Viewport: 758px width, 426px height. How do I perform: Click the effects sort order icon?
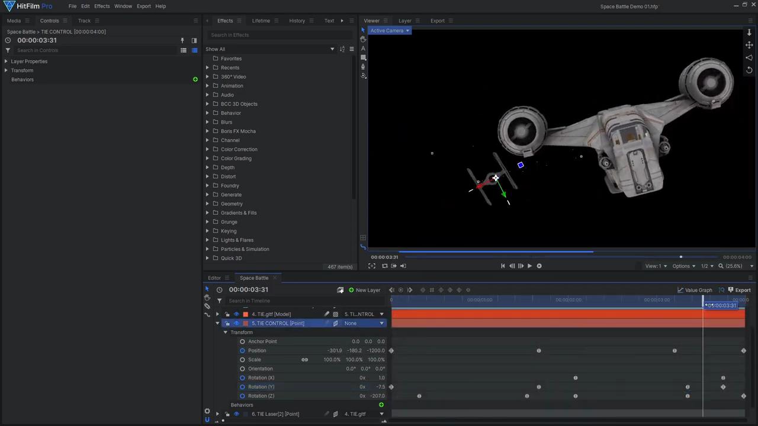click(342, 49)
